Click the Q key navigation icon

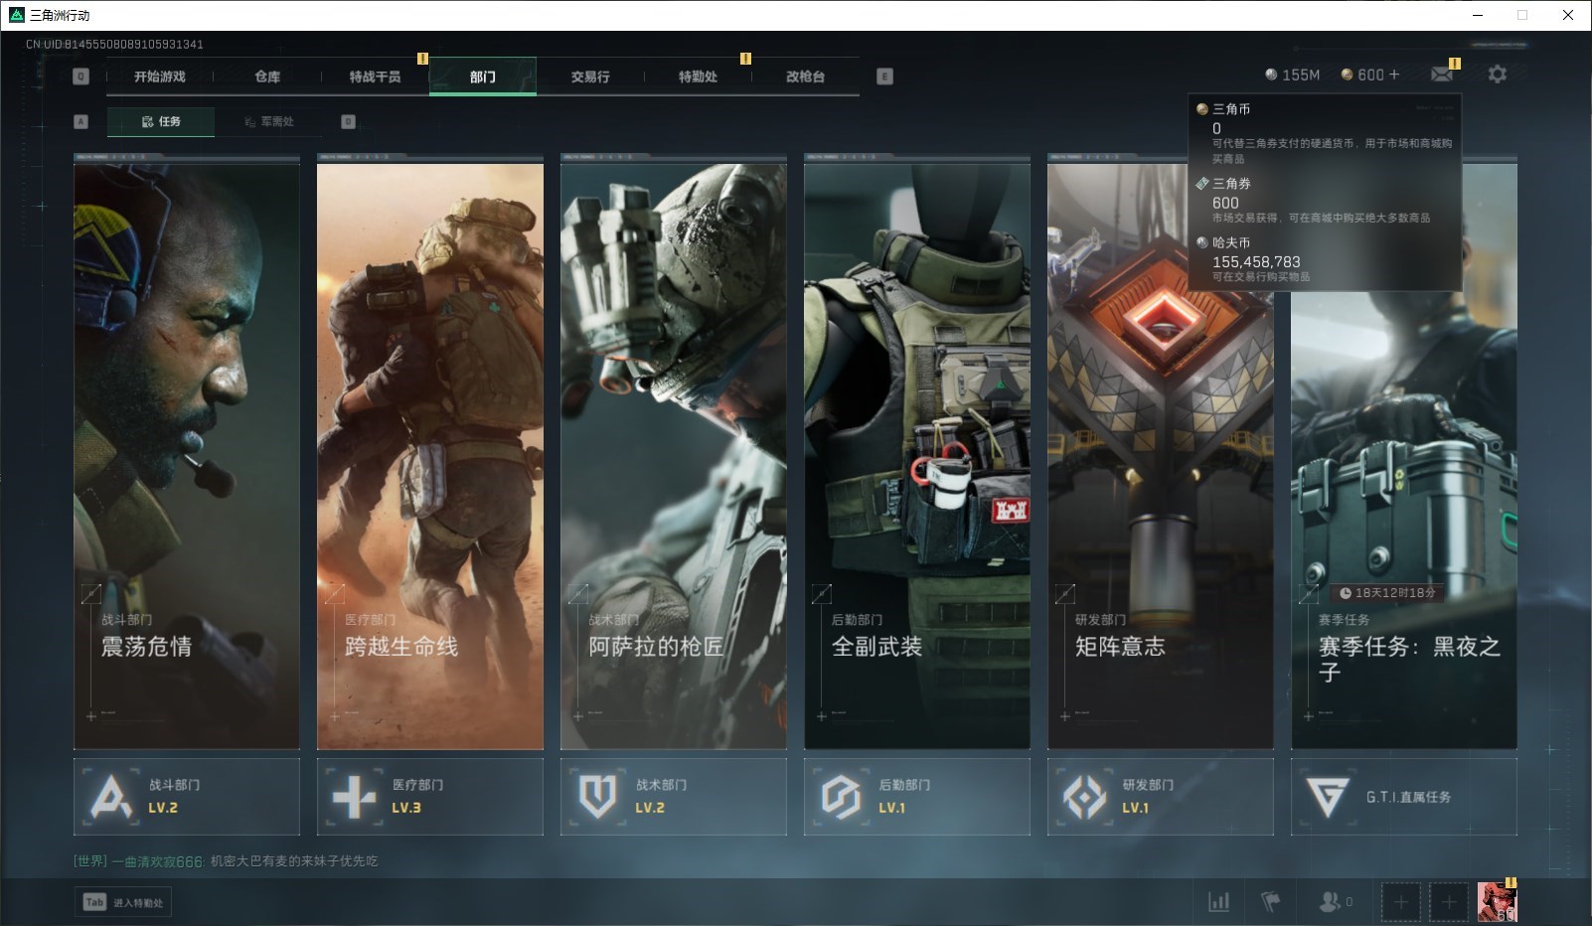(x=81, y=77)
